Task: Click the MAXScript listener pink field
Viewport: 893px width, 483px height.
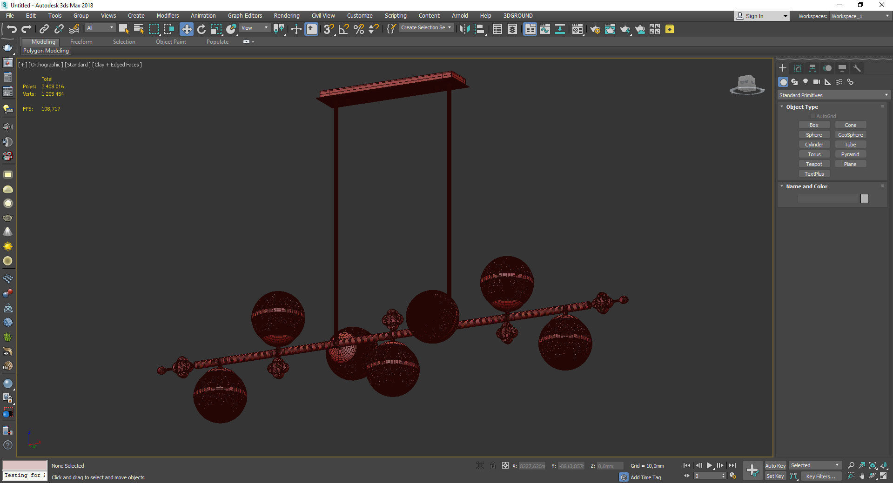Action: click(25, 465)
